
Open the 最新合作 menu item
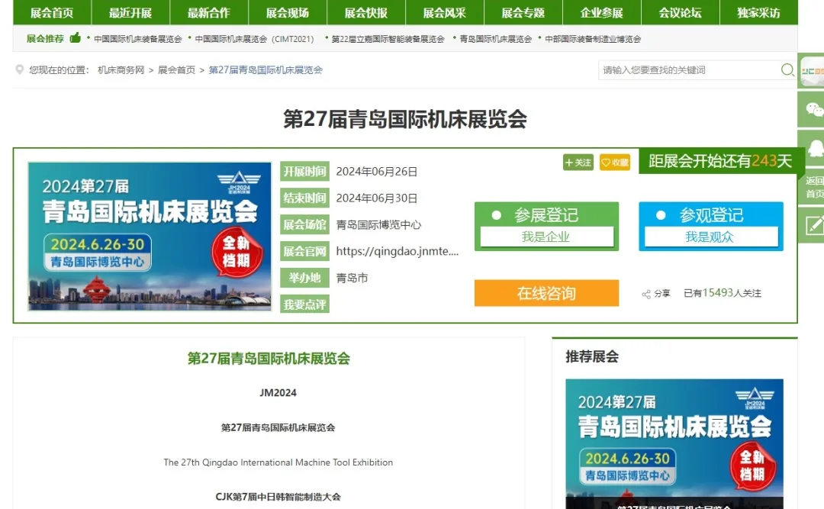point(208,13)
